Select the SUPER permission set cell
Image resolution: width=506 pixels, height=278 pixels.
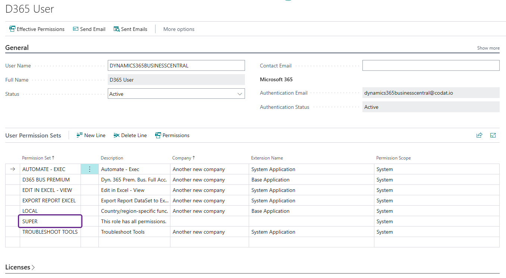click(50, 221)
